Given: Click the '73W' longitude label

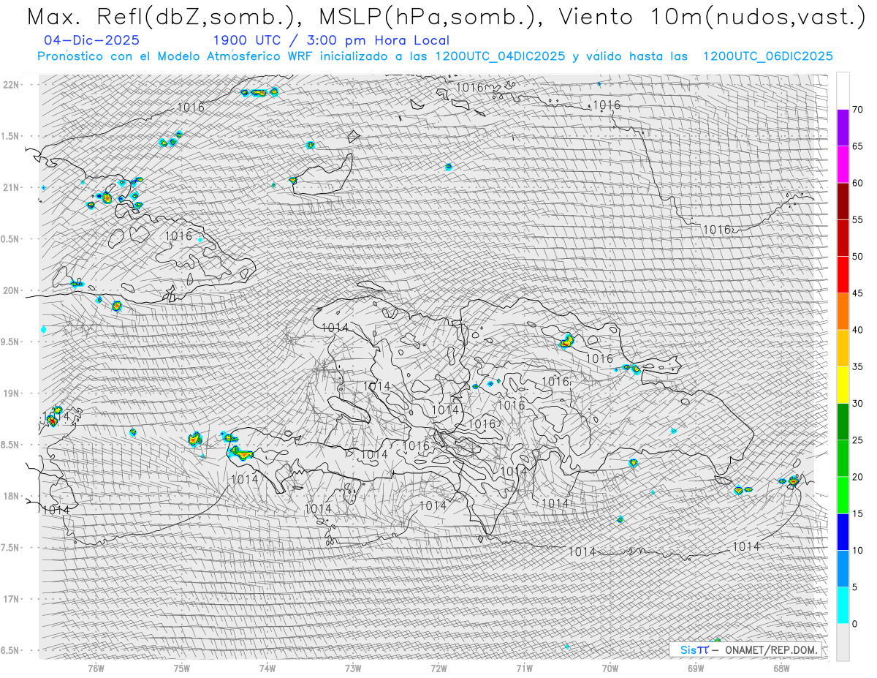Looking at the screenshot, I should [353, 668].
